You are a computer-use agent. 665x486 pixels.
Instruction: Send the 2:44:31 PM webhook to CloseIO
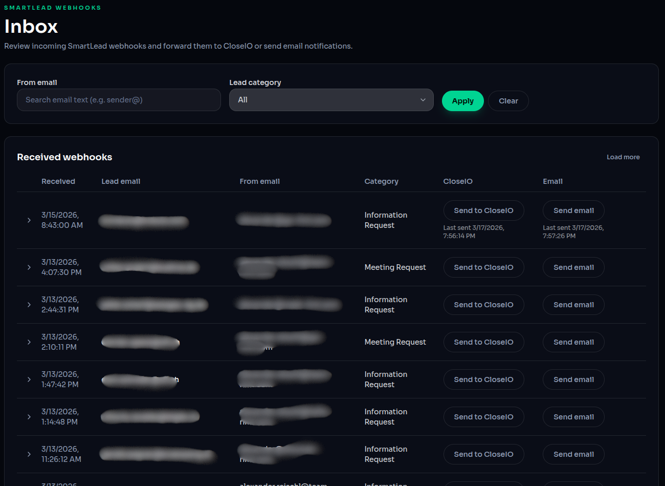tap(484, 305)
